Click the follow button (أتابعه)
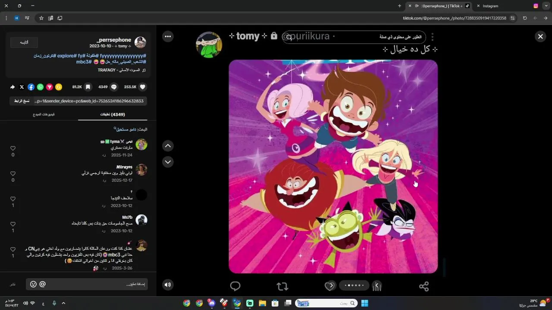This screenshot has height=310, width=552. (24, 42)
